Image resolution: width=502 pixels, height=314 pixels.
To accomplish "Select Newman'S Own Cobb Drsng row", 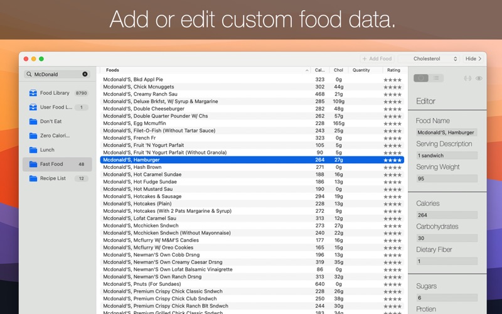I will point(252,255).
